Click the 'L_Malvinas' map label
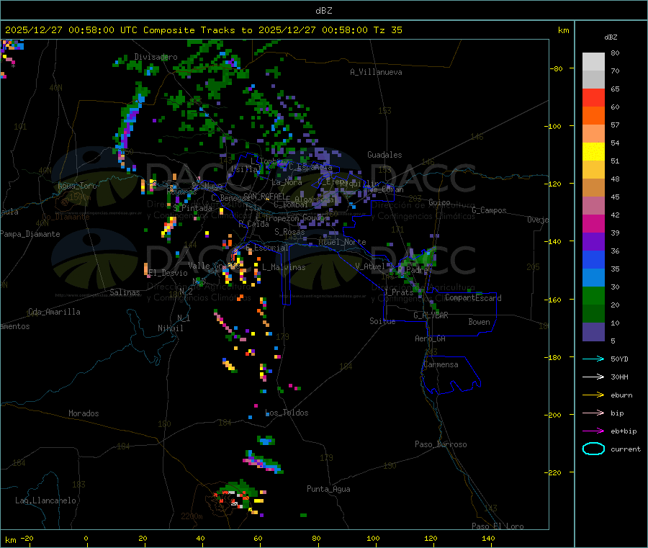The width and height of the screenshot is (648, 548). pyautogui.click(x=284, y=267)
